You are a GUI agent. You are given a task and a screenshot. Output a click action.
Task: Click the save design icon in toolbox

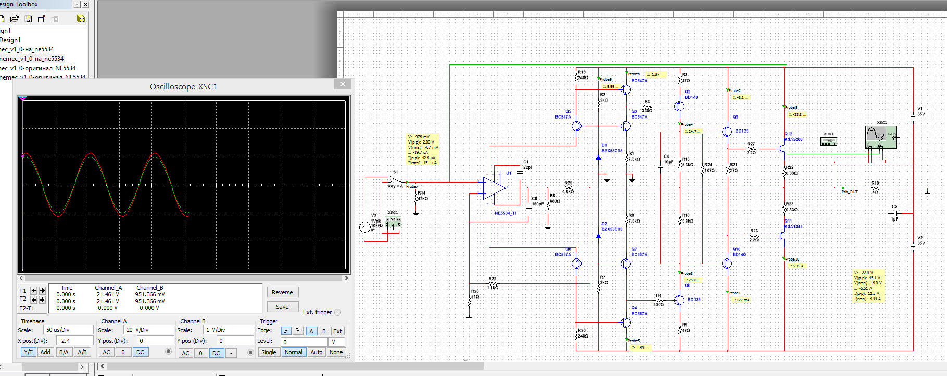[x=28, y=19]
